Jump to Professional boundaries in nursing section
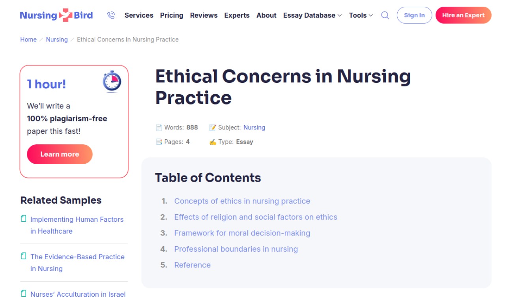 tap(236, 249)
